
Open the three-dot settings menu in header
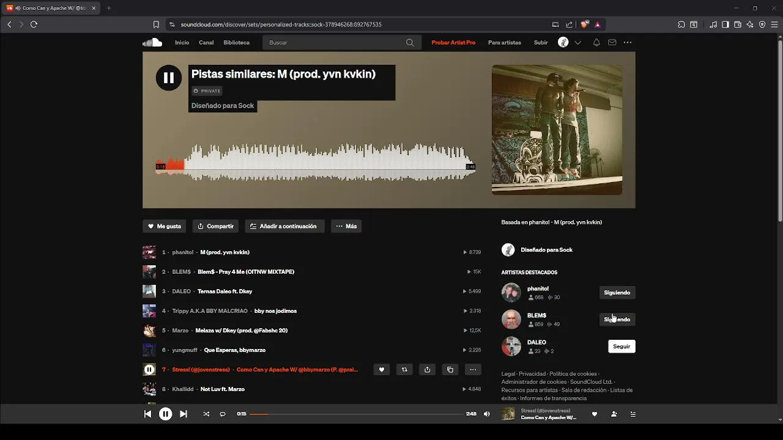pyautogui.click(x=628, y=43)
